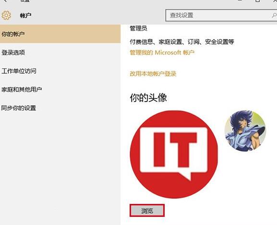The width and height of the screenshot is (277, 225).
Task: Click the 帐户 page heading
Action: click(x=25, y=15)
